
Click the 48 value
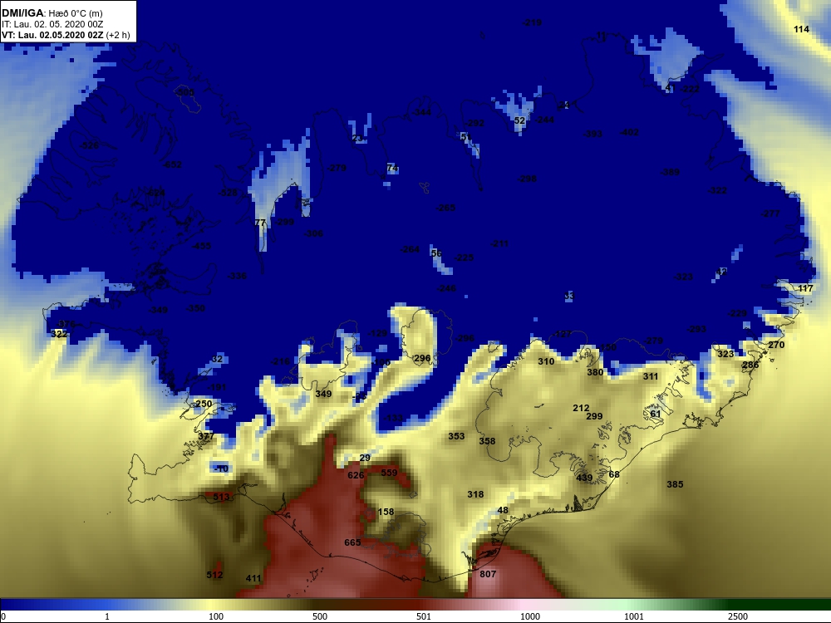pos(503,510)
